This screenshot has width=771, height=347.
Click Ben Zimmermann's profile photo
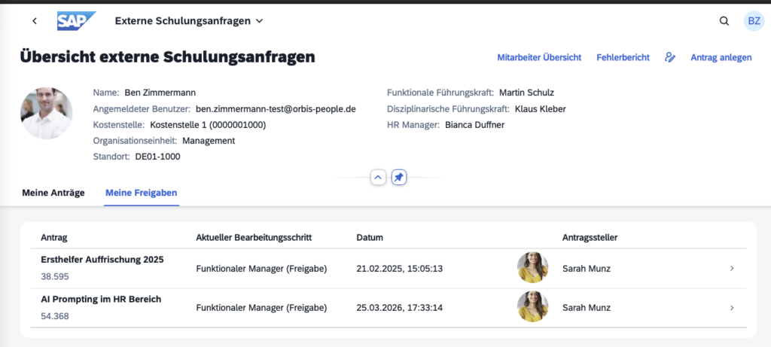[x=47, y=113]
